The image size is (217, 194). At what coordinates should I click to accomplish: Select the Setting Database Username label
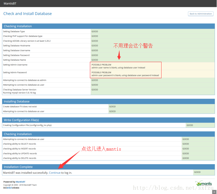click(16, 50)
